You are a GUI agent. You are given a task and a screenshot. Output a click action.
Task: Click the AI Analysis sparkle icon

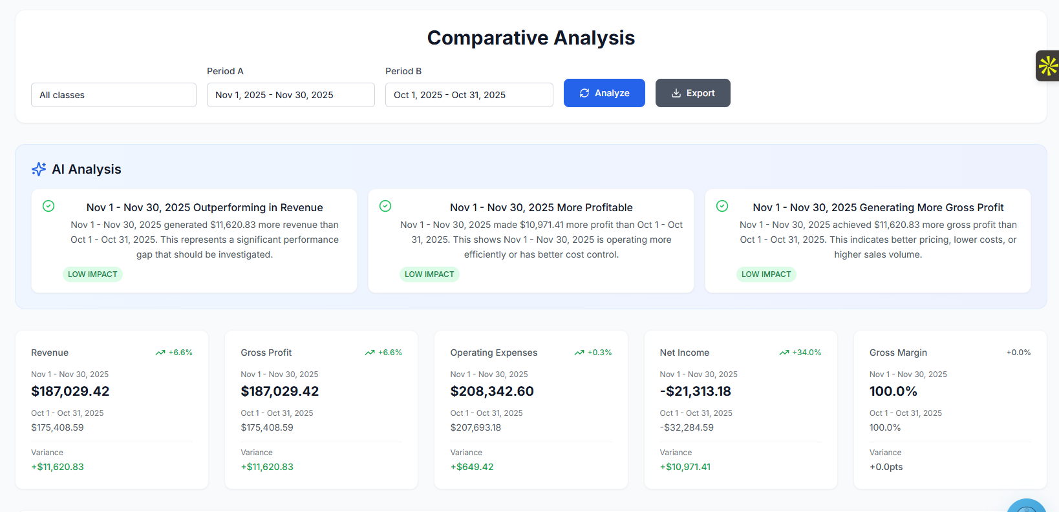(x=39, y=169)
